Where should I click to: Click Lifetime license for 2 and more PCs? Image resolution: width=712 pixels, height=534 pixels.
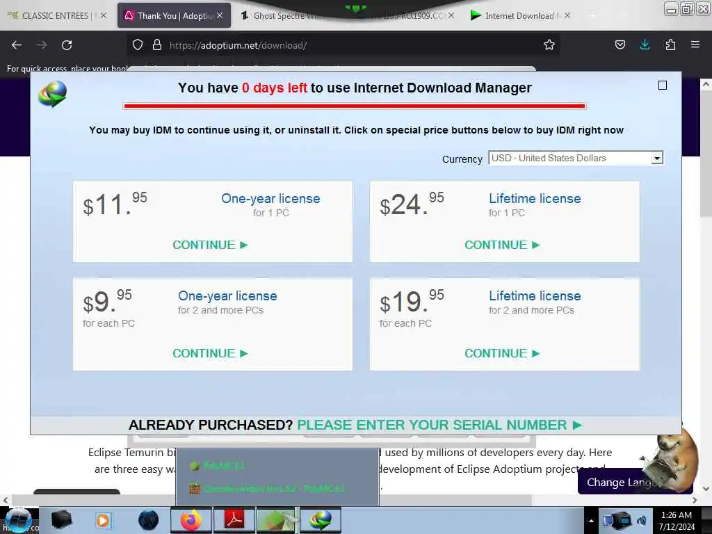[535, 296]
